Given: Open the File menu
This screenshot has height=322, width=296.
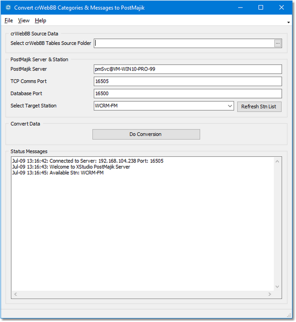Looking at the screenshot, I should 9,21.
